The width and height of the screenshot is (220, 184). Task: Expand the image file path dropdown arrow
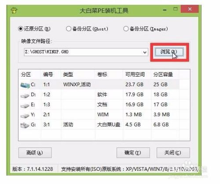(145, 52)
